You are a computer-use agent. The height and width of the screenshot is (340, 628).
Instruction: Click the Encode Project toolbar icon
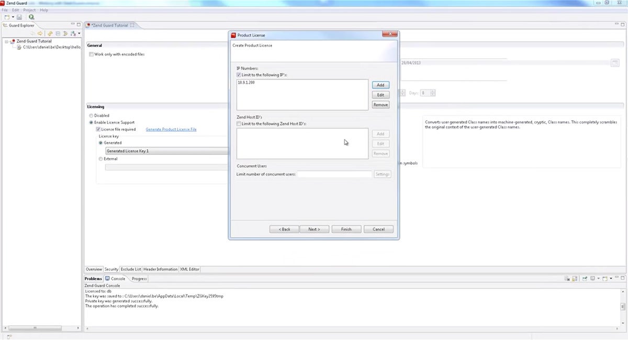31,17
